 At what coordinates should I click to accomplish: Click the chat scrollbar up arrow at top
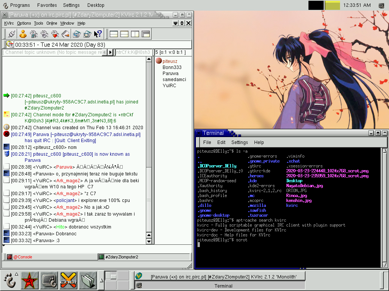point(149,59)
